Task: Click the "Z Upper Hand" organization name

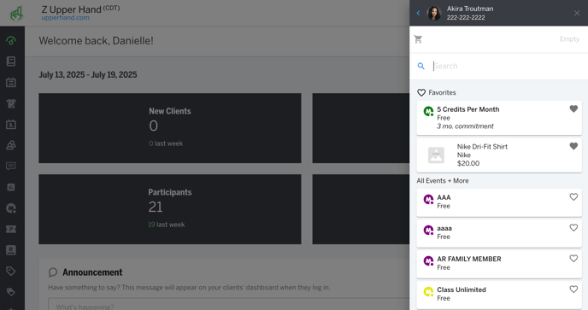Action: tap(71, 9)
